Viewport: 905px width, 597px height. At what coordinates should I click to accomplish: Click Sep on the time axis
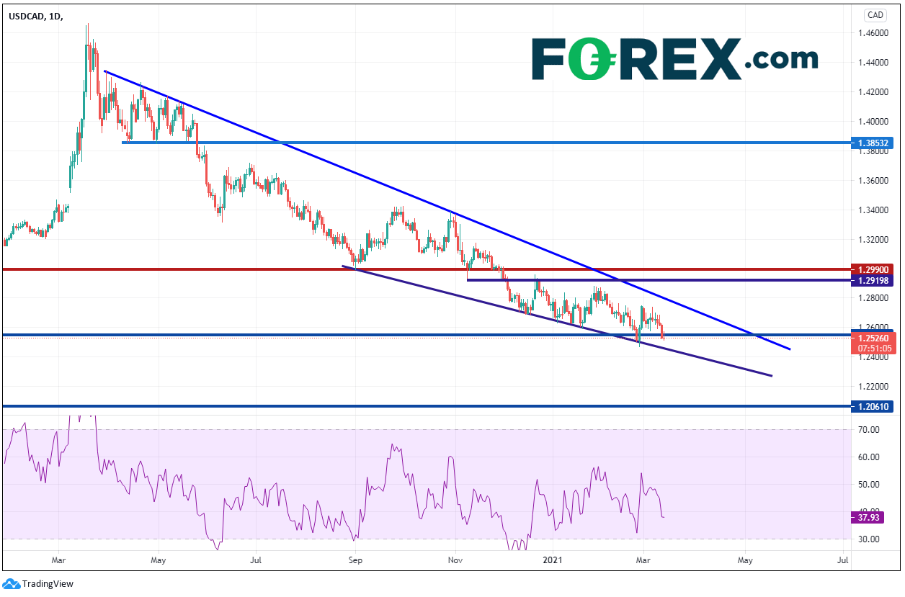coord(355,559)
